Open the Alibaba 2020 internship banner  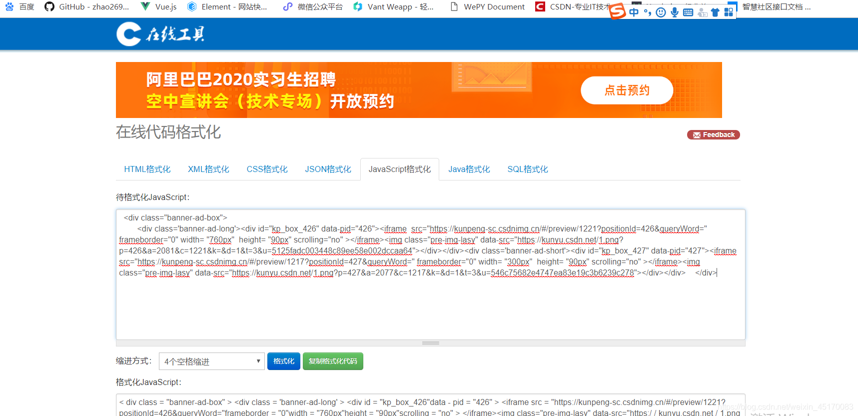pyautogui.click(x=419, y=90)
